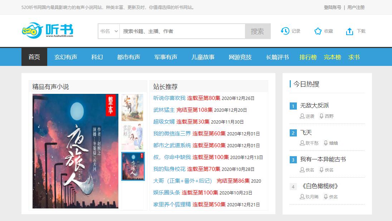Viewport: 392px width, 221px height.
Task: Open the 记录 history clock icon
Action: tap(285, 31)
